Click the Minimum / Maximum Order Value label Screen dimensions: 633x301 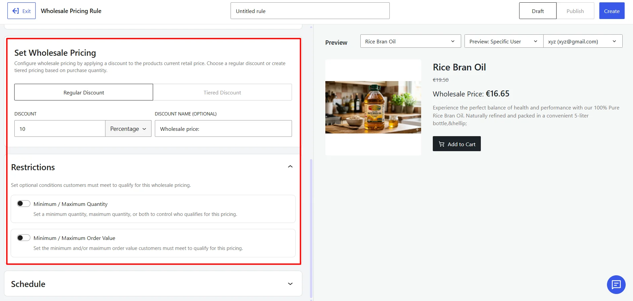tap(74, 238)
